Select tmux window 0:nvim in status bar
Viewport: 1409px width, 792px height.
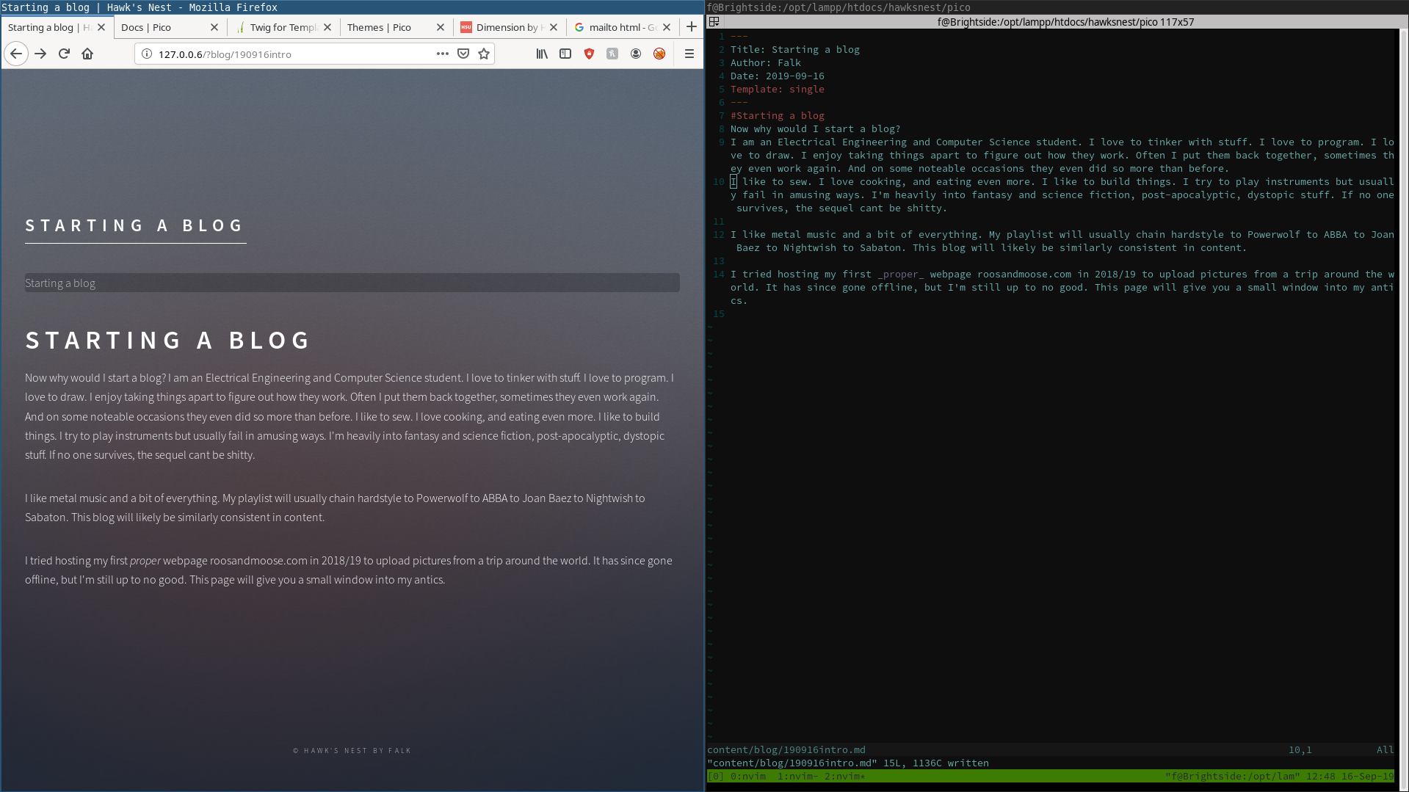747,776
